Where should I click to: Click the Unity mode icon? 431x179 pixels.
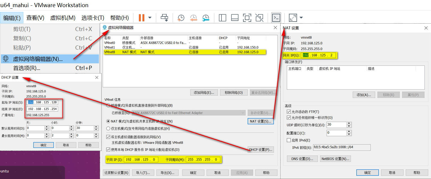tap(259, 18)
